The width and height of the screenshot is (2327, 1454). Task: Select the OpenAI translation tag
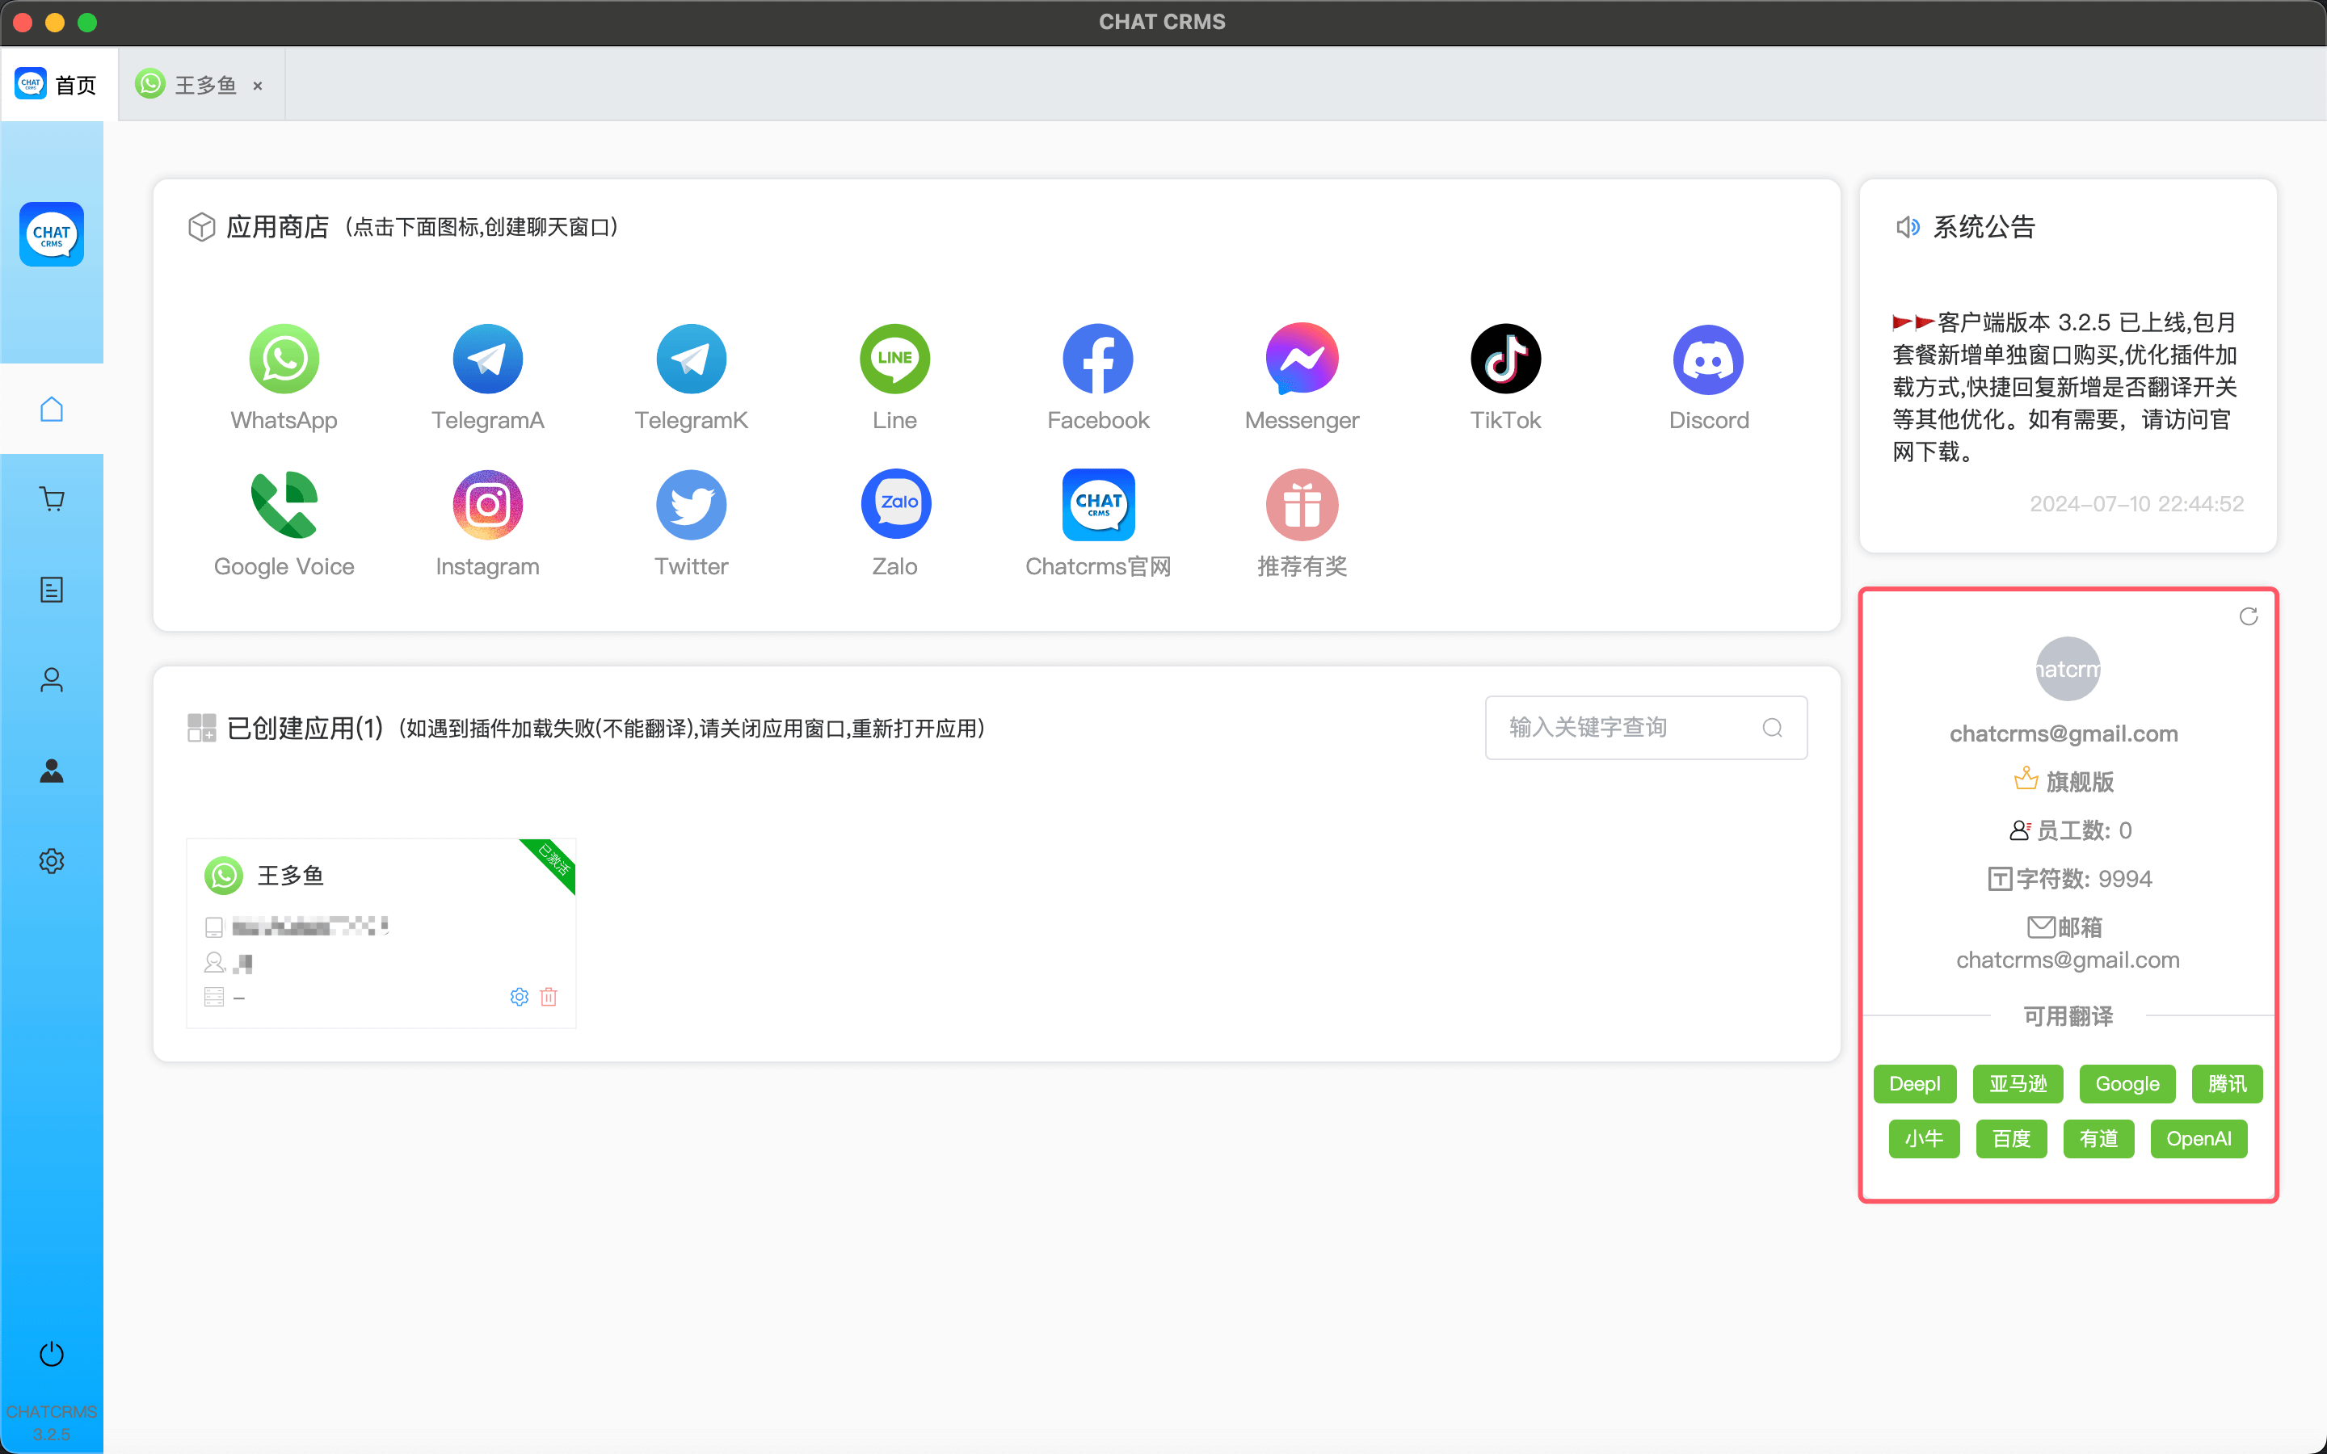2199,1139
